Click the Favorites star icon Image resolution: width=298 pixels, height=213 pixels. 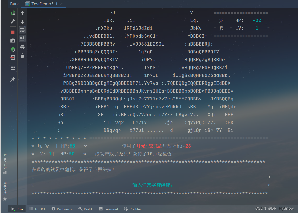tap(5, 199)
